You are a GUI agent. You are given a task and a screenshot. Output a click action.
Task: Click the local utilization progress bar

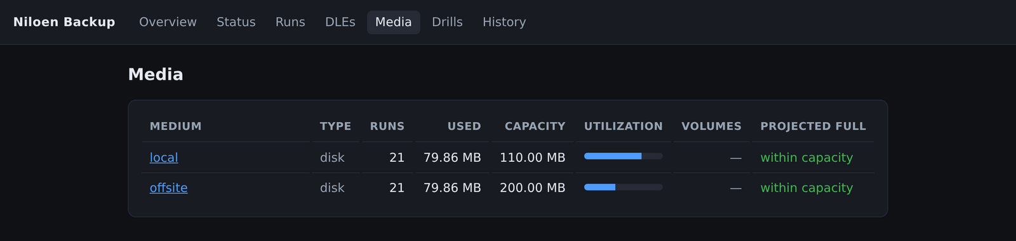tap(623, 156)
